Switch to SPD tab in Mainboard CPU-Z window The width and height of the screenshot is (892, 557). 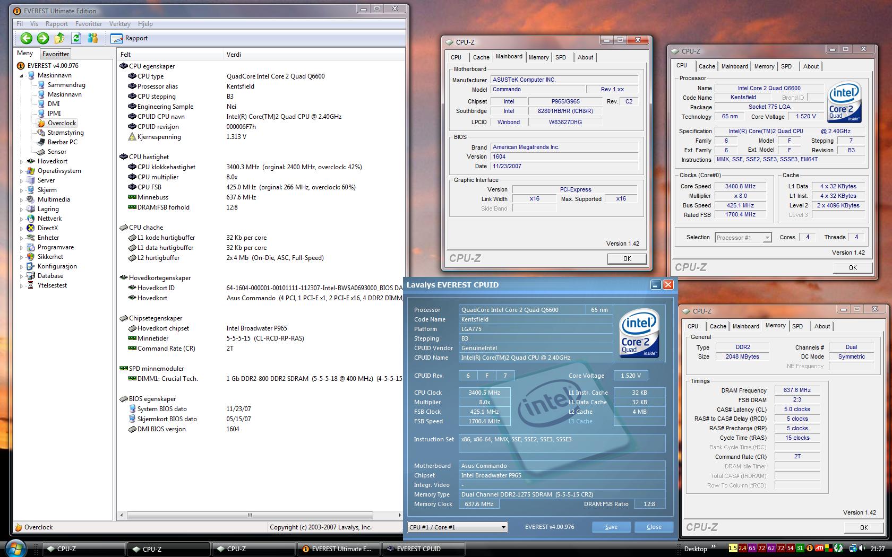561,57
